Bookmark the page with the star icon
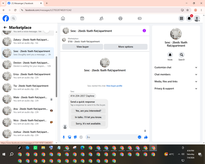205x164 pixels. [187, 10]
